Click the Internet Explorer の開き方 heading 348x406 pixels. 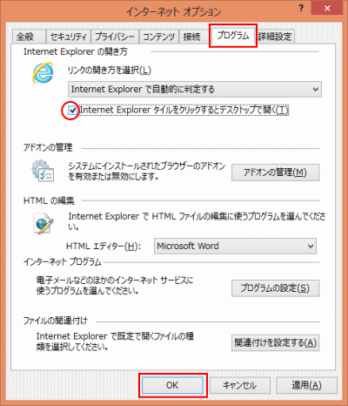click(76, 51)
